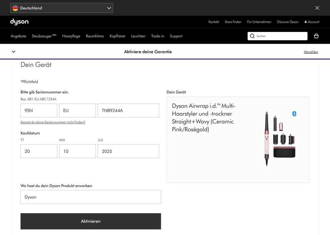Click the search magnifier icon
Viewport: 330px width, 235px height.
[x=252, y=36]
